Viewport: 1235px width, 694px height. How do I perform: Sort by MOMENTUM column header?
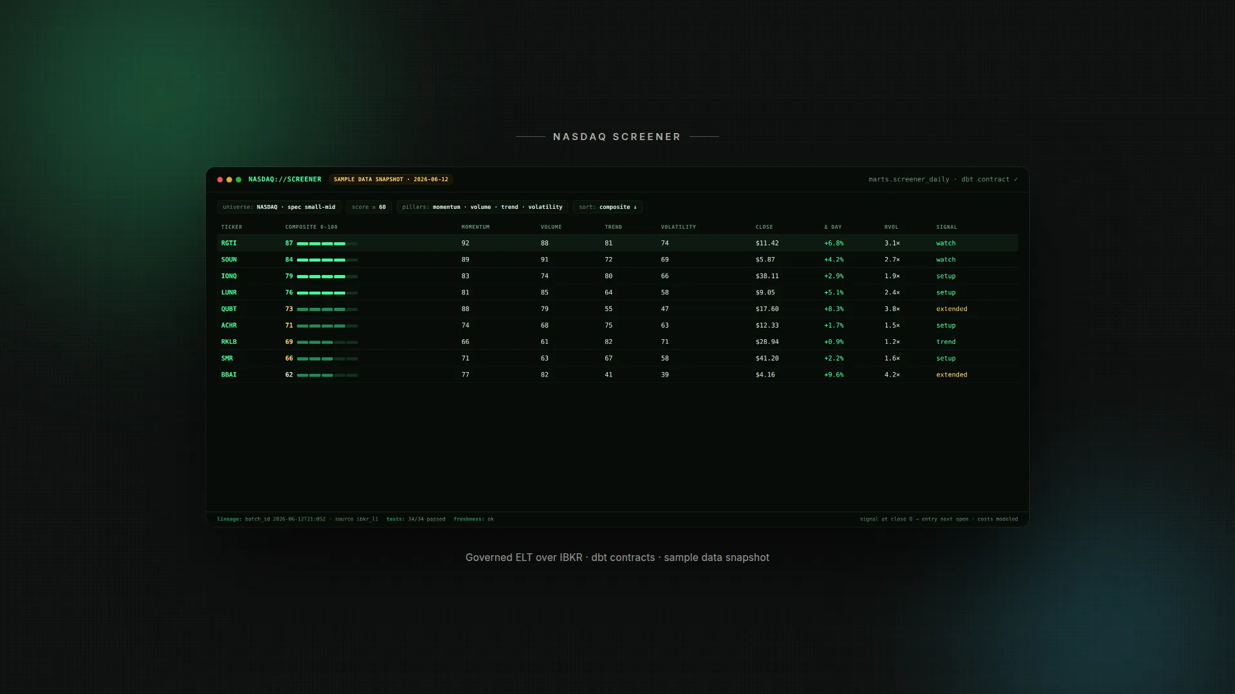tap(475, 227)
